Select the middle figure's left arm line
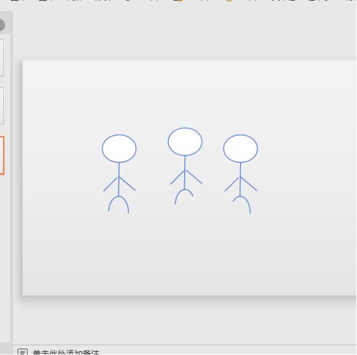This screenshot has width=357, height=355. [x=177, y=178]
